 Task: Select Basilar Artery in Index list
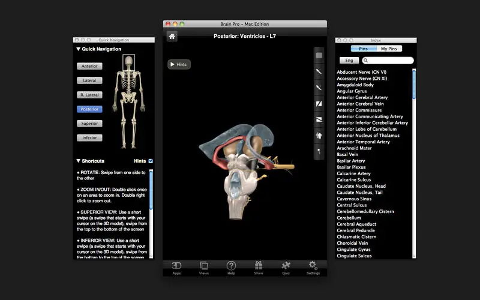click(351, 161)
